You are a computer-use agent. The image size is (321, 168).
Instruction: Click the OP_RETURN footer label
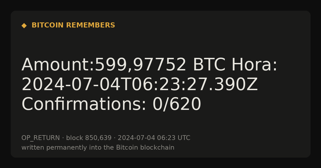coord(41,138)
